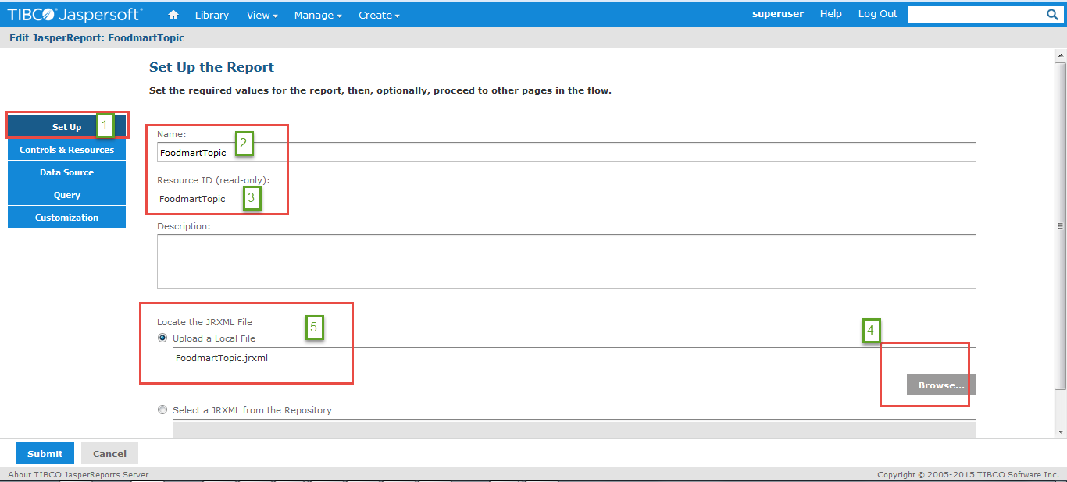1067x482 pixels.
Task: Select the Set Up step tab
Action: [x=66, y=127]
